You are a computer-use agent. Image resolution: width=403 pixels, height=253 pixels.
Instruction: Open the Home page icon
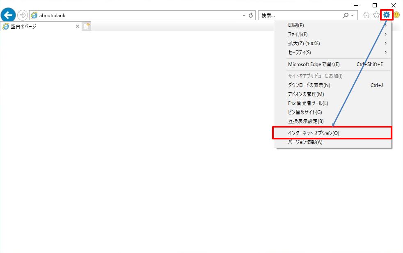point(366,15)
